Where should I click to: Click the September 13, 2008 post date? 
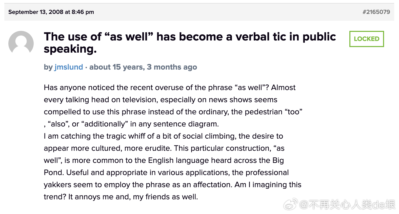coord(51,12)
